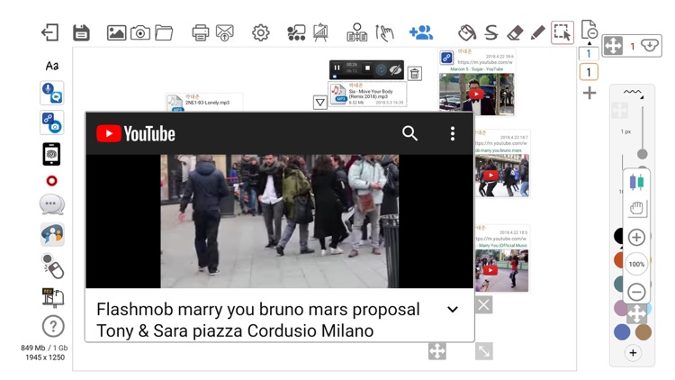Screen dimensions: 675x380
Task: Click the fingerprint phone icon
Action: [x=51, y=154]
